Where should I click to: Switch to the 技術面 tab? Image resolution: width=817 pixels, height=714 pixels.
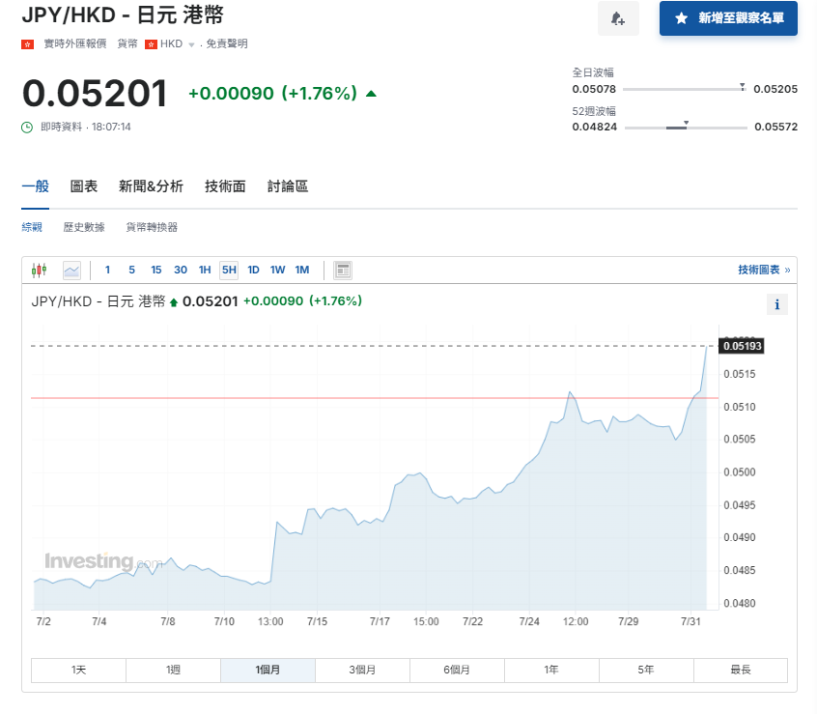(x=225, y=186)
